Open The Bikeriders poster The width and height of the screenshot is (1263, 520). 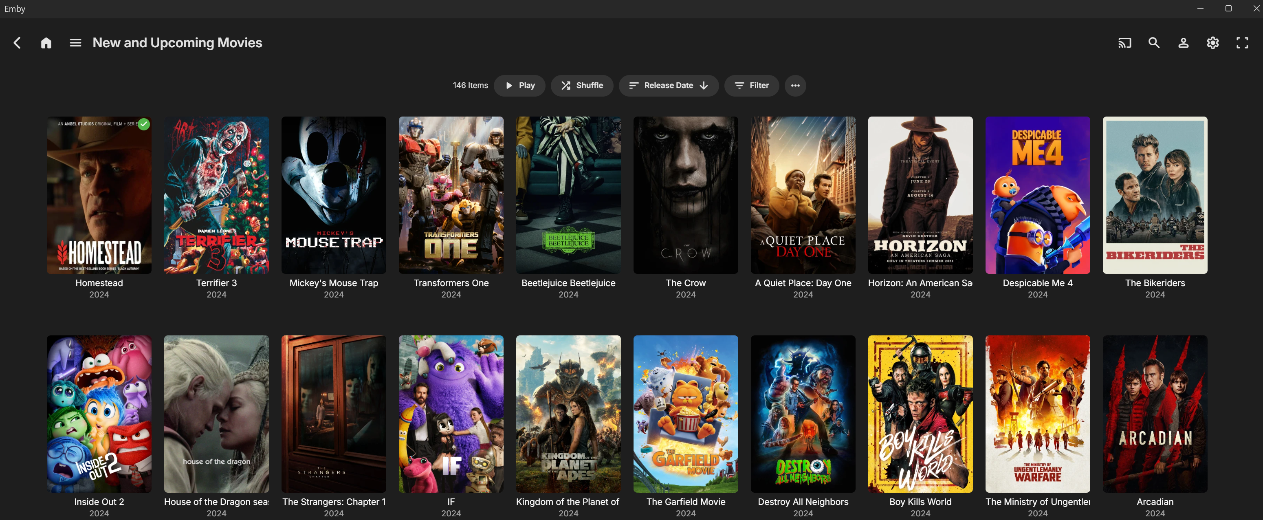click(1155, 195)
